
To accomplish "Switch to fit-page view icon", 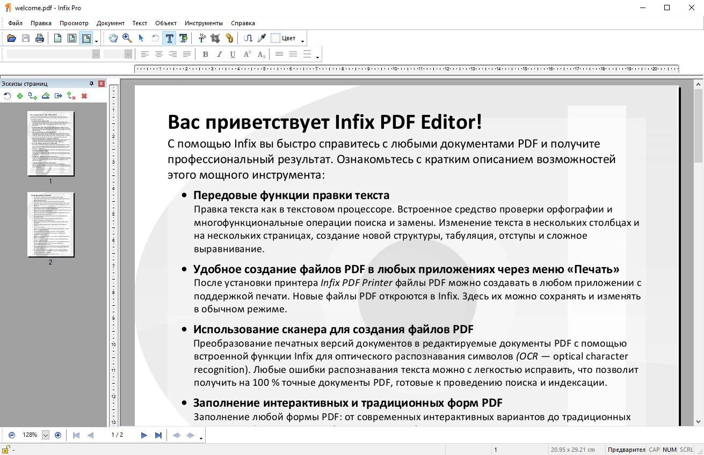I will (x=71, y=38).
